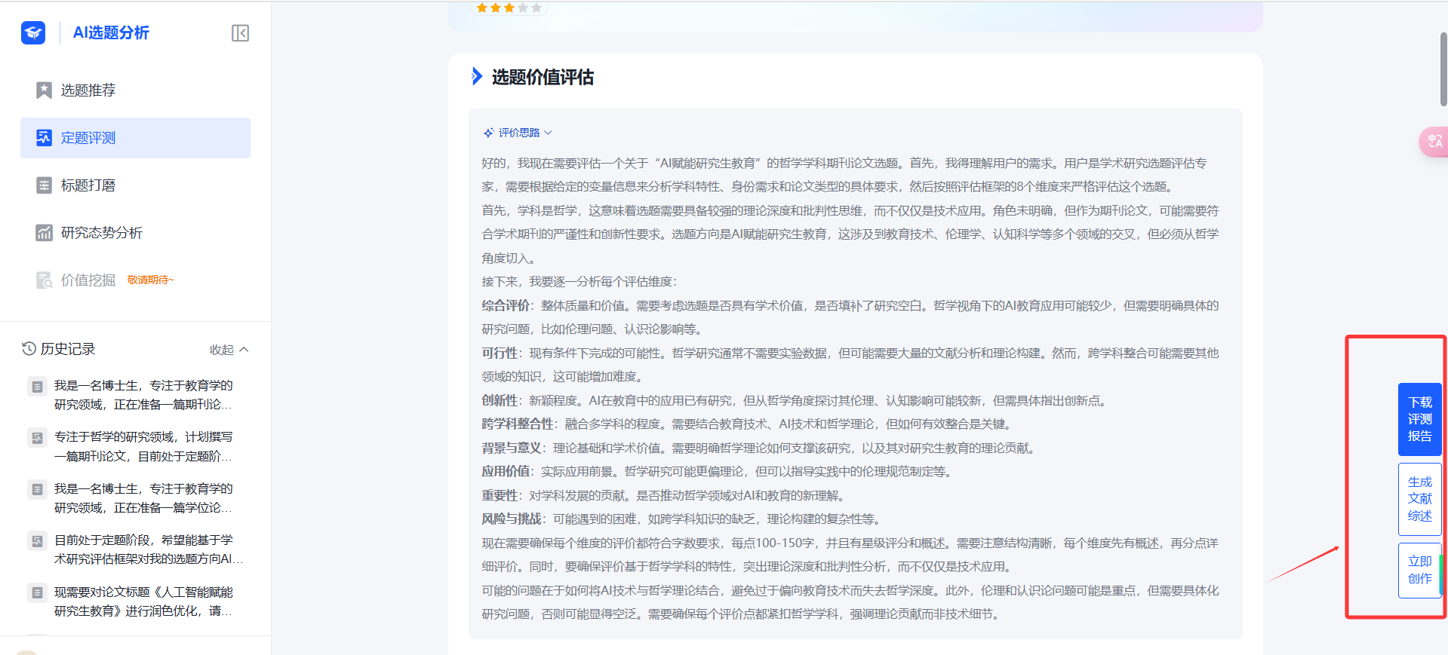Click the 选题推荐 bookmark star icon
1448x655 pixels.
pos(44,90)
